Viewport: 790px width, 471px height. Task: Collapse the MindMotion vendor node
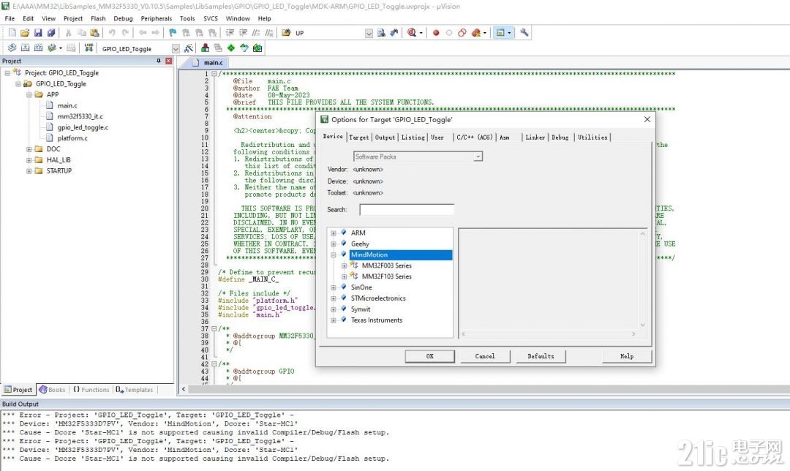pyautogui.click(x=333, y=255)
